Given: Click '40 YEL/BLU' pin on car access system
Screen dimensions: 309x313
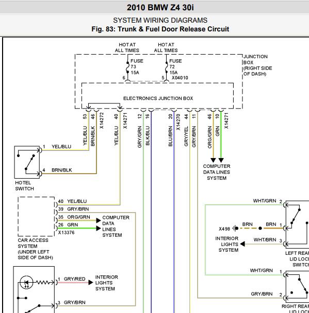Looking at the screenshot, I should pyautogui.click(x=72, y=201).
